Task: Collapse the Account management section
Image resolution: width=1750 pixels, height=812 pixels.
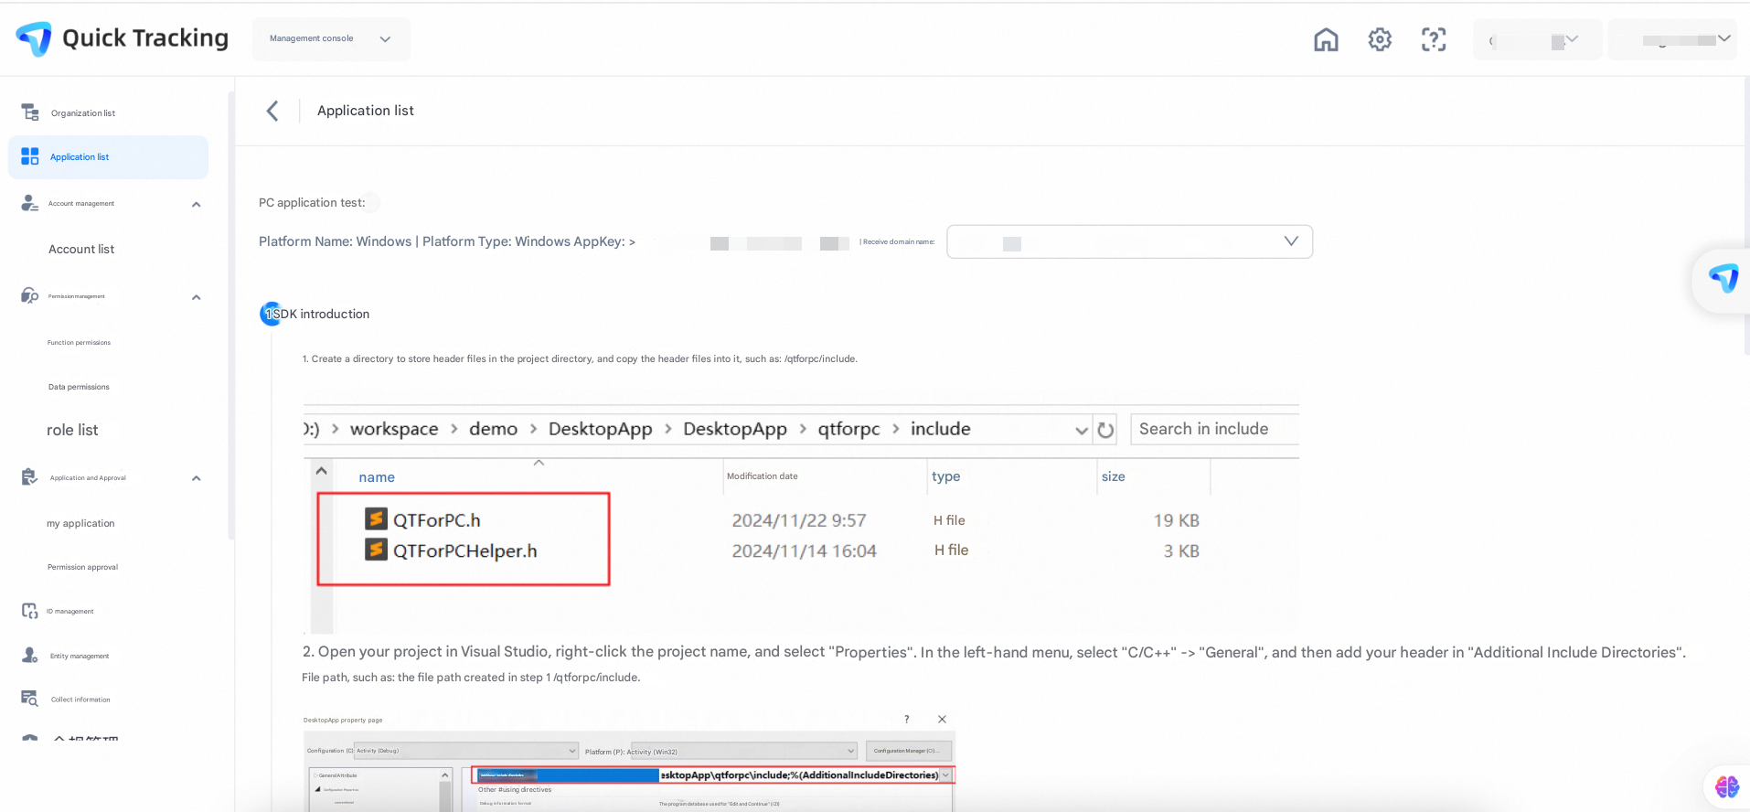Action: tap(197, 204)
